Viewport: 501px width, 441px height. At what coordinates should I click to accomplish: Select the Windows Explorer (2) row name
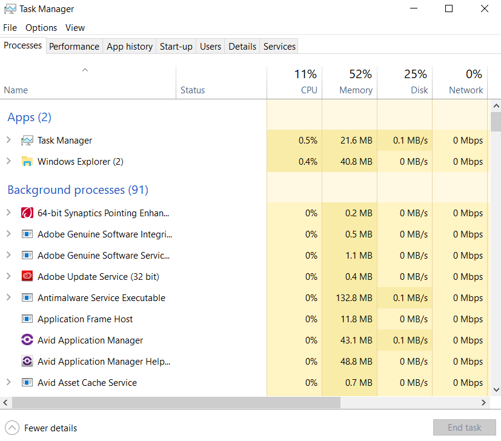(x=80, y=162)
